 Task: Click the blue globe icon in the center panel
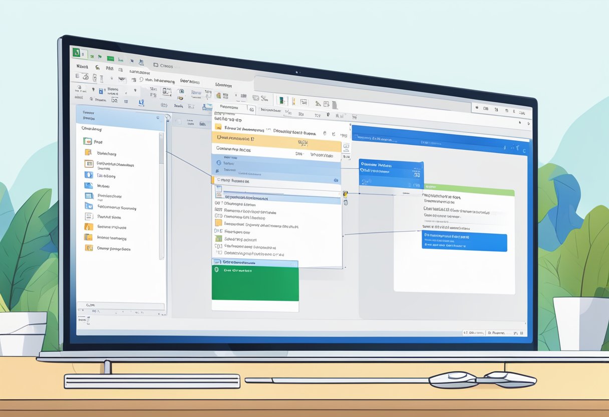[x=219, y=163]
